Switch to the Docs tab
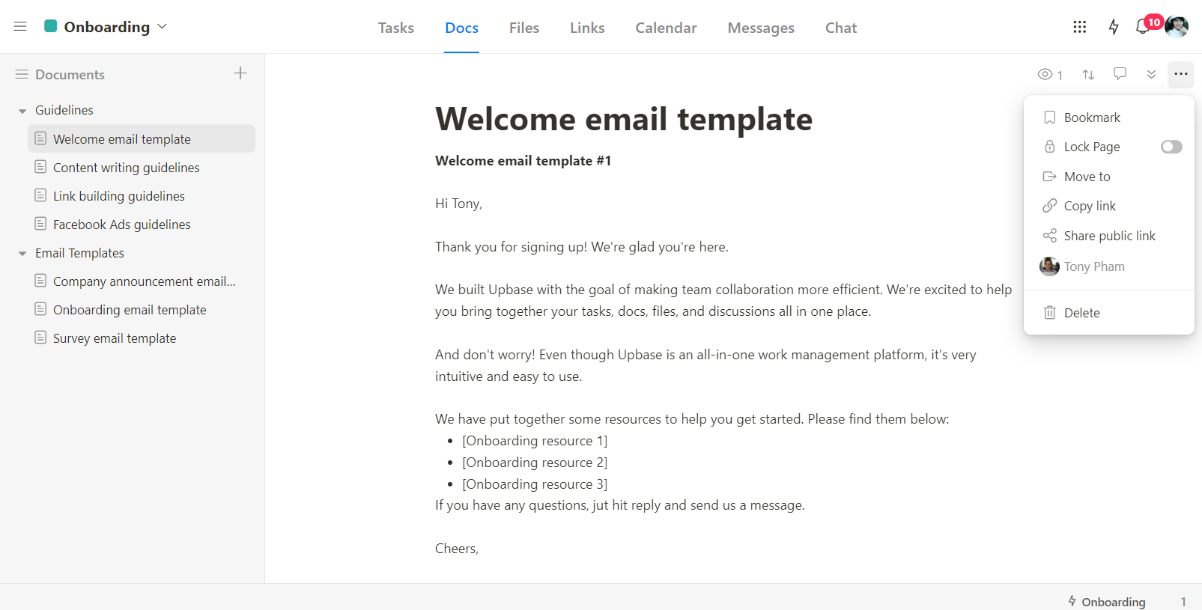 461,28
